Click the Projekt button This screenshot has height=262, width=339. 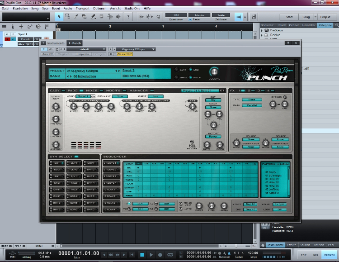(325, 17)
